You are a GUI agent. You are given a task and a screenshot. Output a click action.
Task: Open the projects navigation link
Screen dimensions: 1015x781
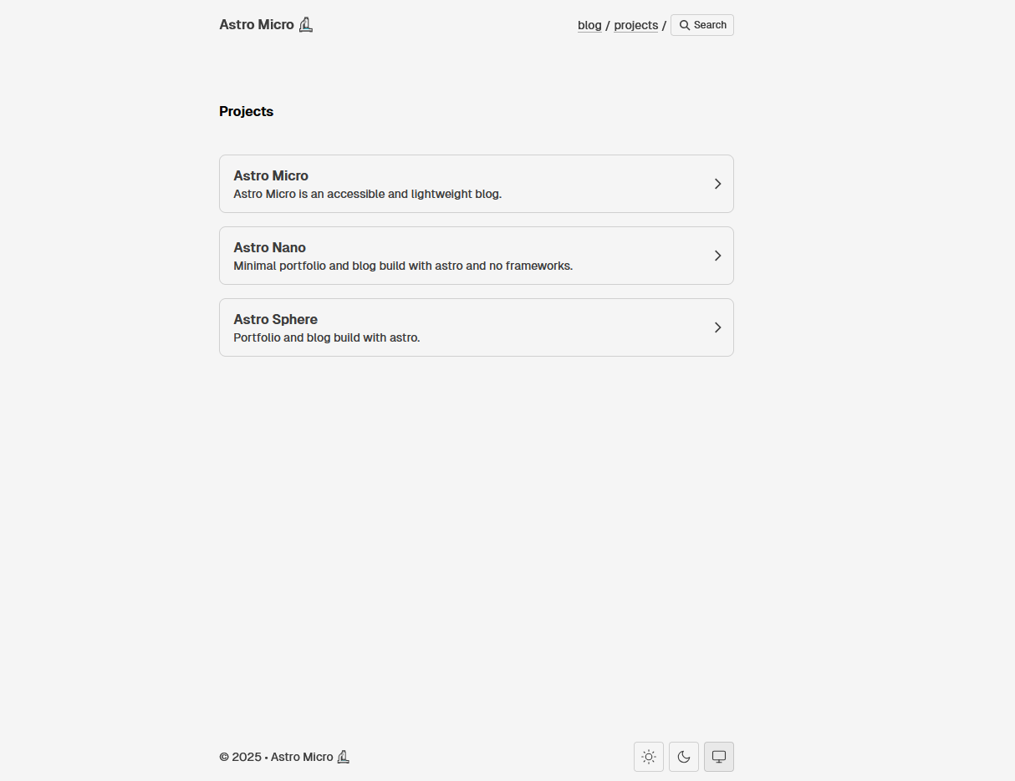point(635,25)
